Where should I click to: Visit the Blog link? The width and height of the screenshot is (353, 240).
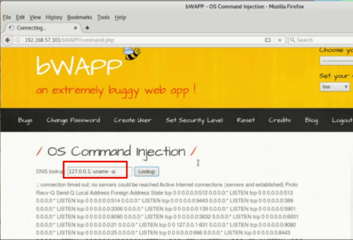pos(312,120)
